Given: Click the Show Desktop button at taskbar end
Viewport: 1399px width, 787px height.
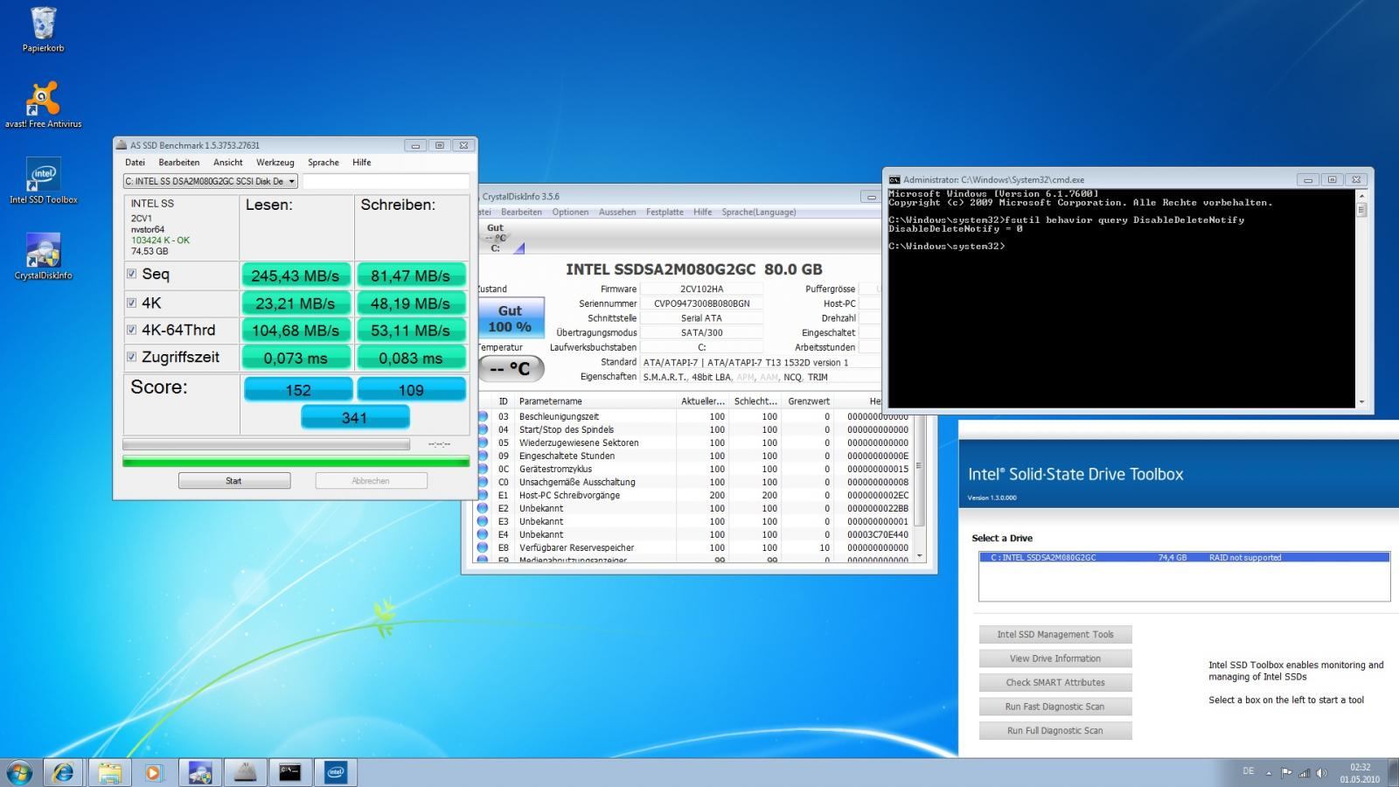Looking at the screenshot, I should click(1392, 772).
